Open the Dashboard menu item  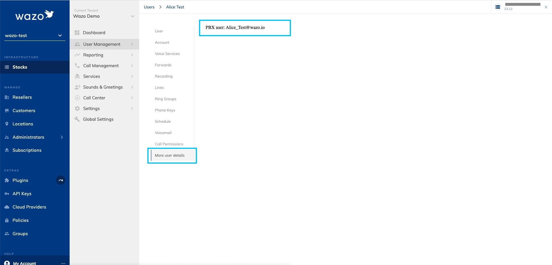tap(104, 32)
